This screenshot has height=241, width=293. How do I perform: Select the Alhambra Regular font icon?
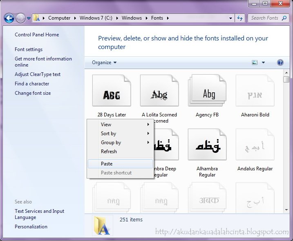207,146
